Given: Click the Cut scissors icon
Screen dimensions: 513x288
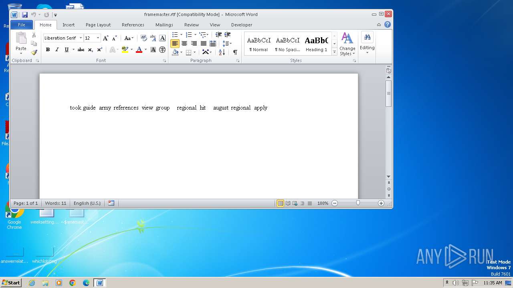Looking at the screenshot, I should [34, 35].
